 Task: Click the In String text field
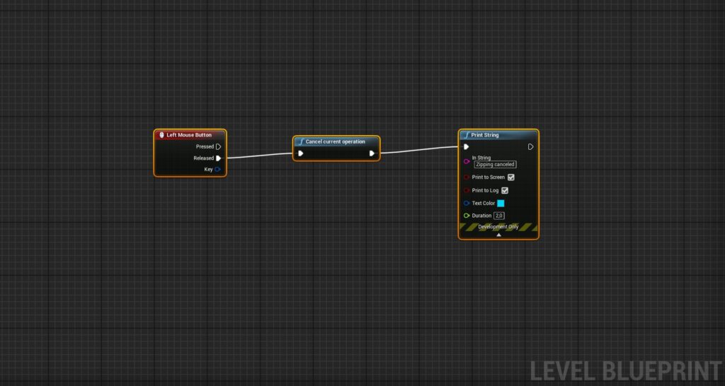[495, 165]
